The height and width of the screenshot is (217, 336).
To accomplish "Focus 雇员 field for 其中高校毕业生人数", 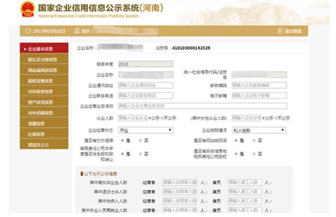I will click(x=245, y=182).
